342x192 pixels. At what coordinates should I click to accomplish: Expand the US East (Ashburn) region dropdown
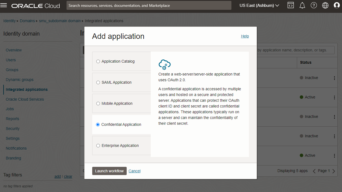tap(259, 5)
